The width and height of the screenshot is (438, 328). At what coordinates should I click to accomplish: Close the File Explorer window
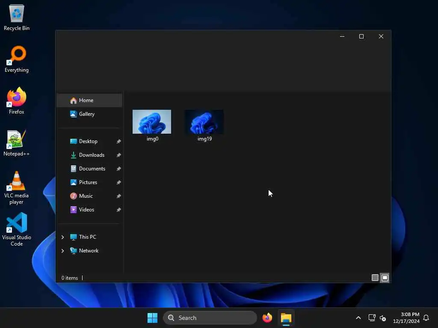click(381, 37)
